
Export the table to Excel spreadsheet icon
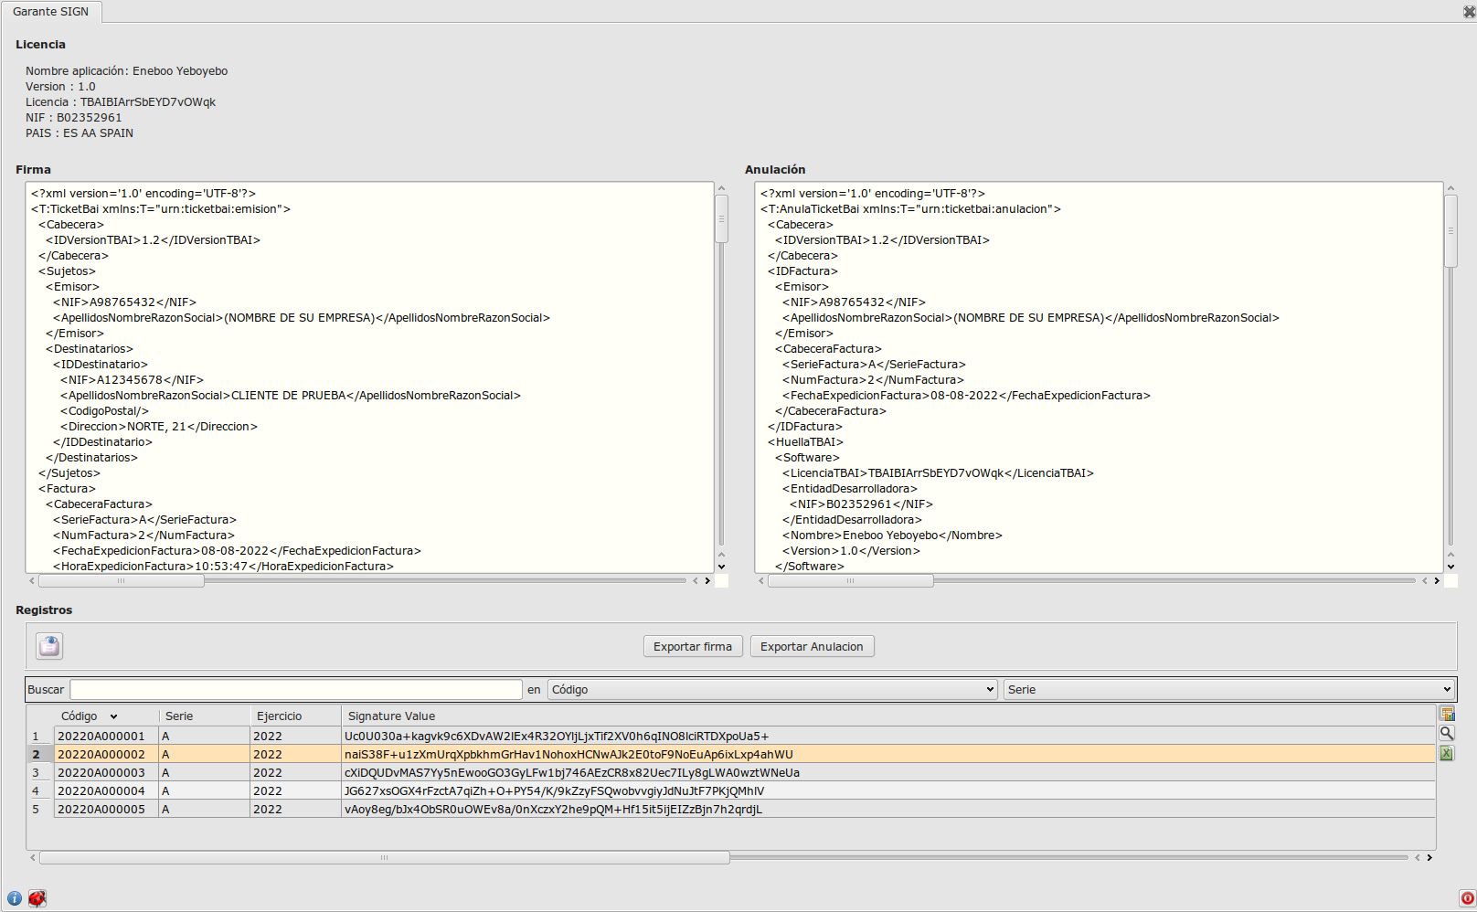coord(1447,753)
